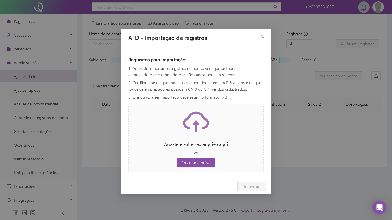Open Reportar bug e/ou melhoria link
Image resolution: width=392 pixels, height=220 pixels.
pyautogui.click(x=265, y=210)
